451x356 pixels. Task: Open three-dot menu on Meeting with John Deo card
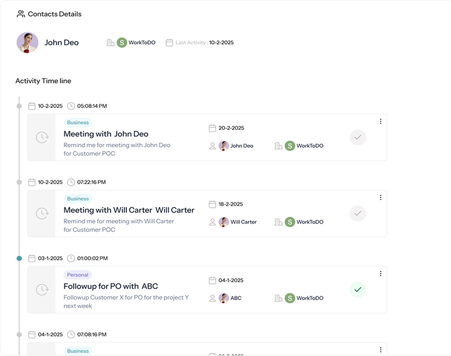[x=380, y=121]
